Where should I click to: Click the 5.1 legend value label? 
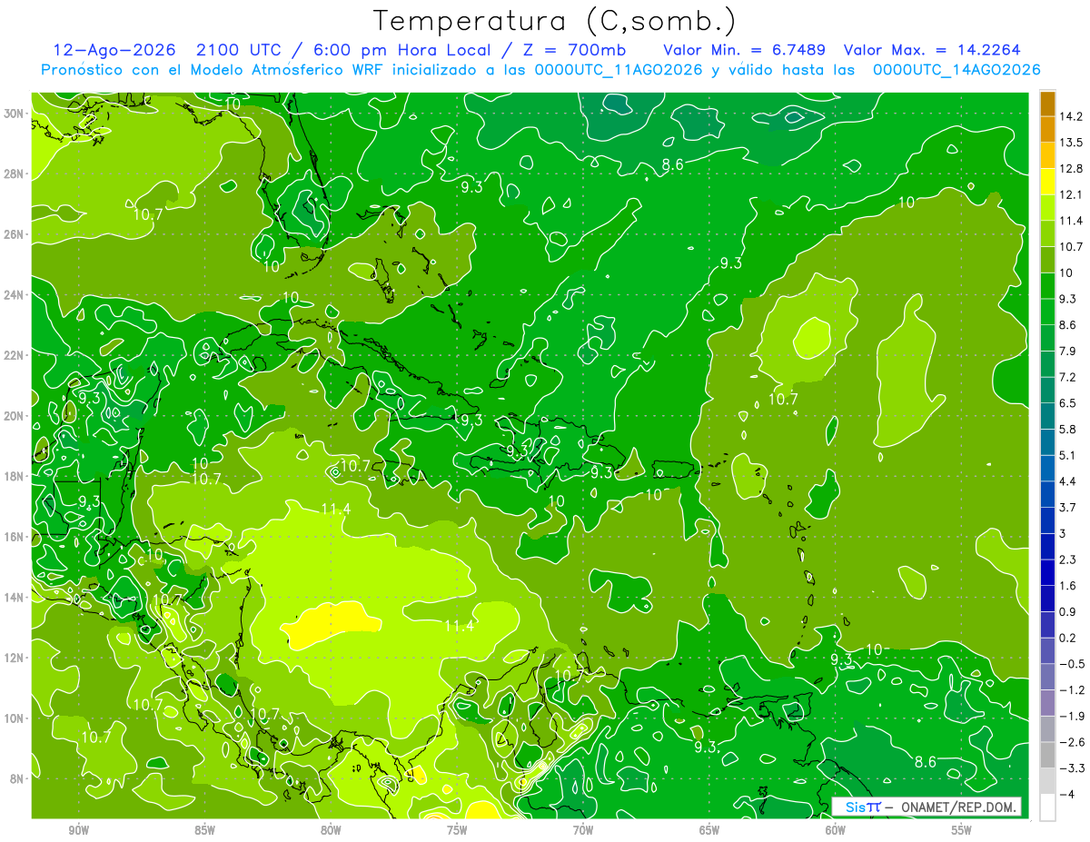point(1067,455)
